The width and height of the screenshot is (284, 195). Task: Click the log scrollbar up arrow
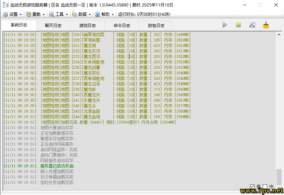[x=279, y=35]
